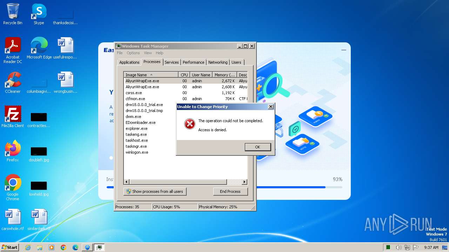Sort processes by User Name column
The width and height of the screenshot is (449, 252).
click(x=201, y=75)
